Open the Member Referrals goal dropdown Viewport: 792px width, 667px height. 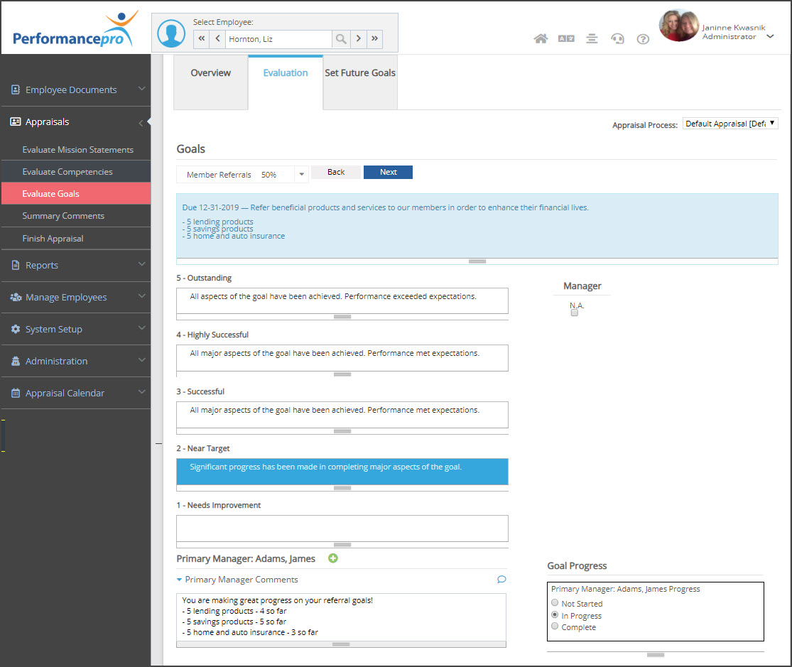301,174
